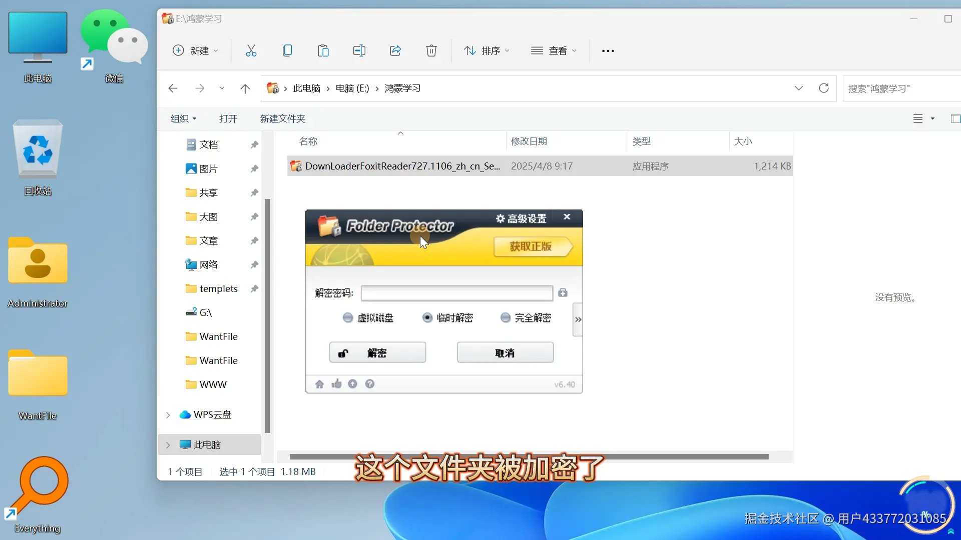Open the ... more options menu
Screen dimensions: 961x540
[x=607, y=50]
